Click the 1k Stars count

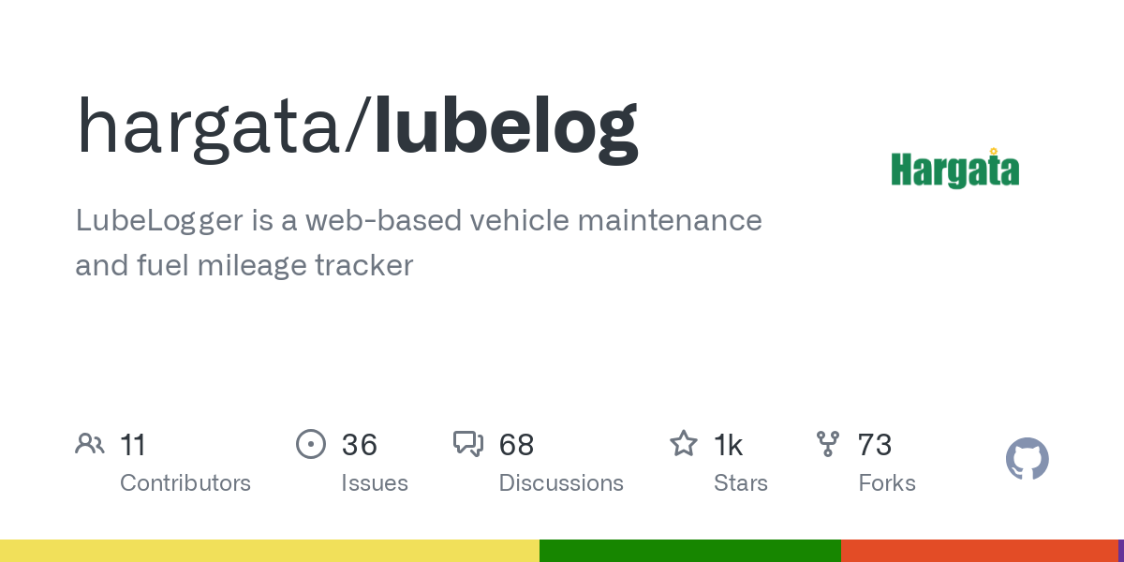[x=729, y=445]
